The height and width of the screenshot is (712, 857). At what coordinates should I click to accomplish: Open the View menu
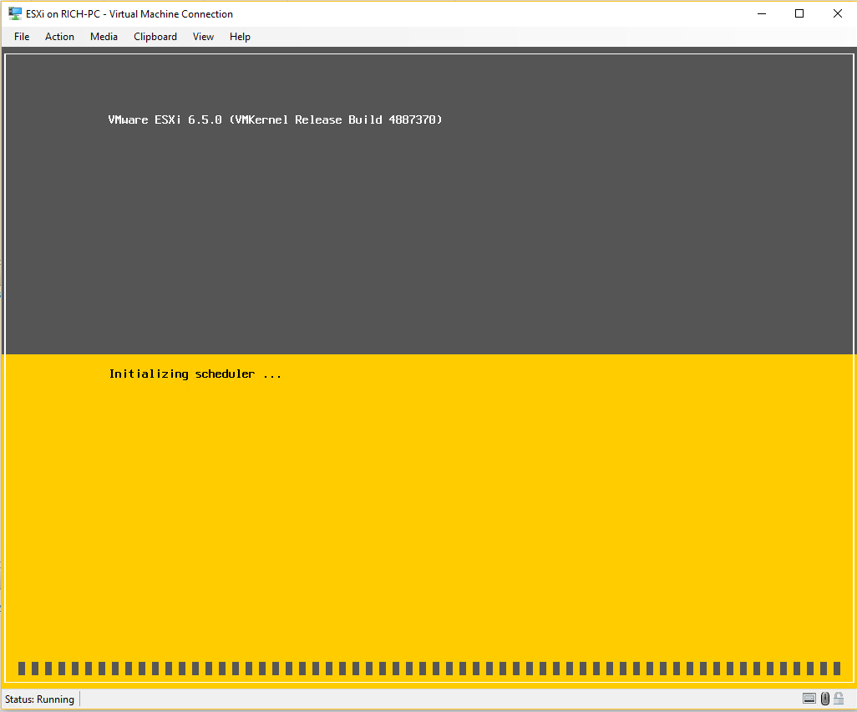[203, 37]
